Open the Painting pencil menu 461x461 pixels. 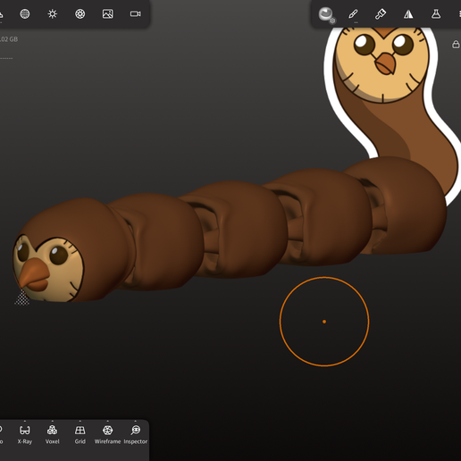pos(353,14)
